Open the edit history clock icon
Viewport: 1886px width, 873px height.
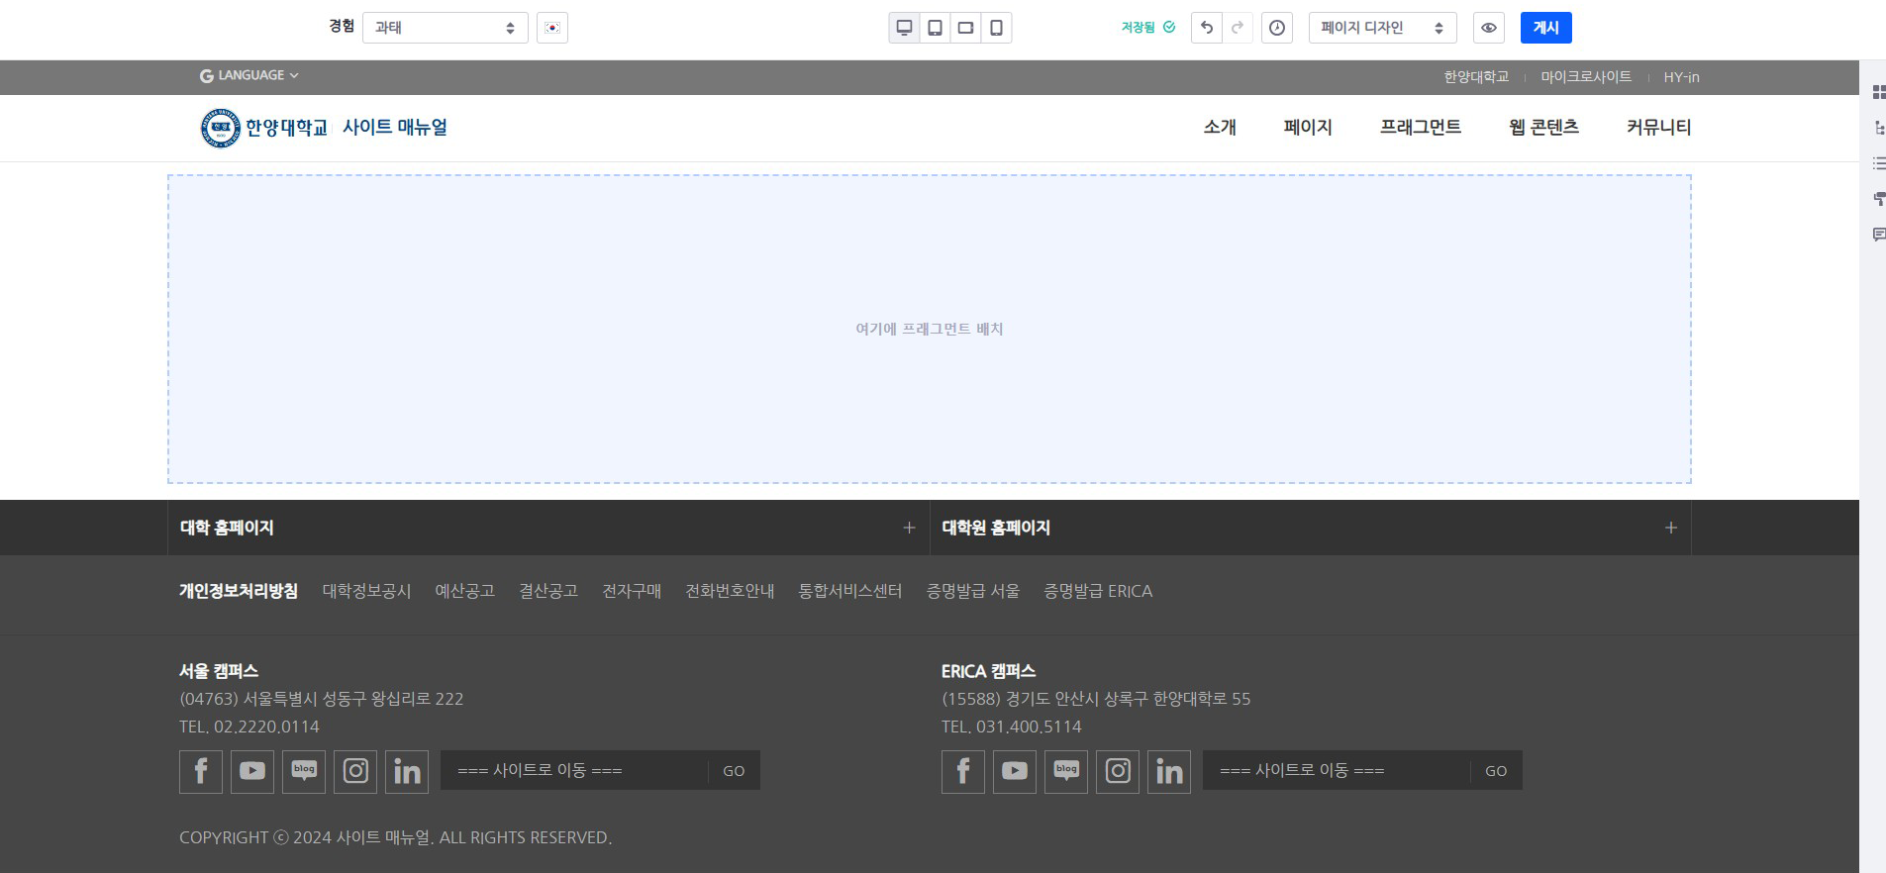pos(1277,28)
